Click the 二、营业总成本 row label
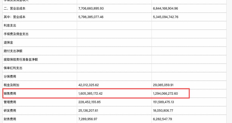Viewport: 232px width, 123px height. 14,9
